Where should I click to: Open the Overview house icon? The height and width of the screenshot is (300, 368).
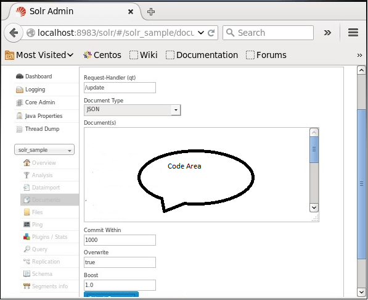coord(27,162)
